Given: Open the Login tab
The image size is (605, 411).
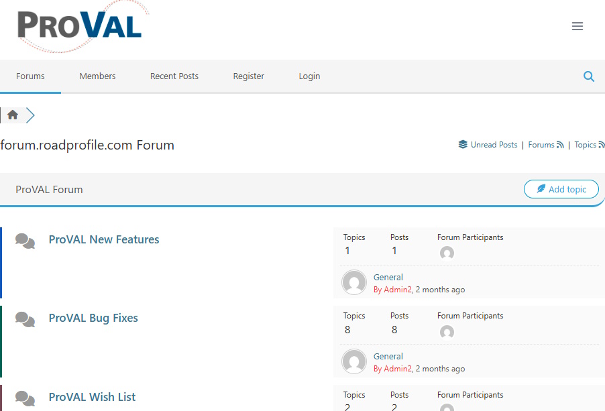Looking at the screenshot, I should click(309, 76).
